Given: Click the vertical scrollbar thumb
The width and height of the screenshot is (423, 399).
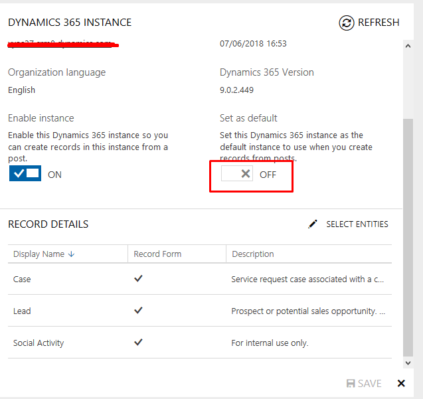Looking at the screenshot, I should tap(408, 238).
